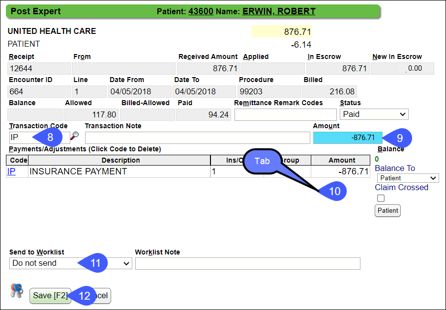446x310 pixels.
Task: Click the New In Escrow field showing 0.00
Action: click(x=402, y=68)
